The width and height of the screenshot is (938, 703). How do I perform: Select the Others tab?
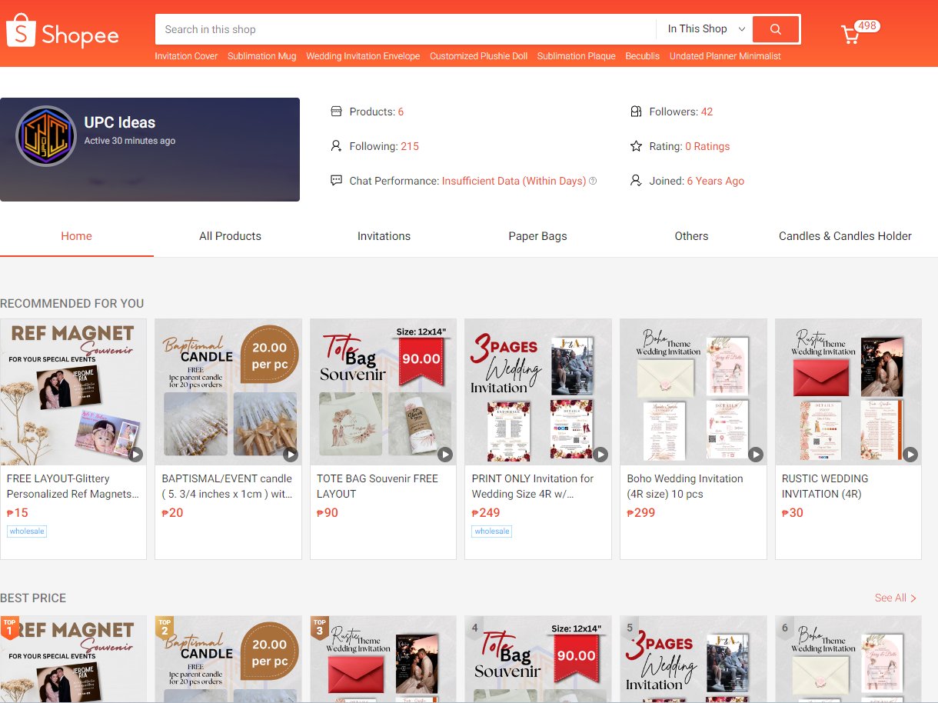pyautogui.click(x=691, y=236)
